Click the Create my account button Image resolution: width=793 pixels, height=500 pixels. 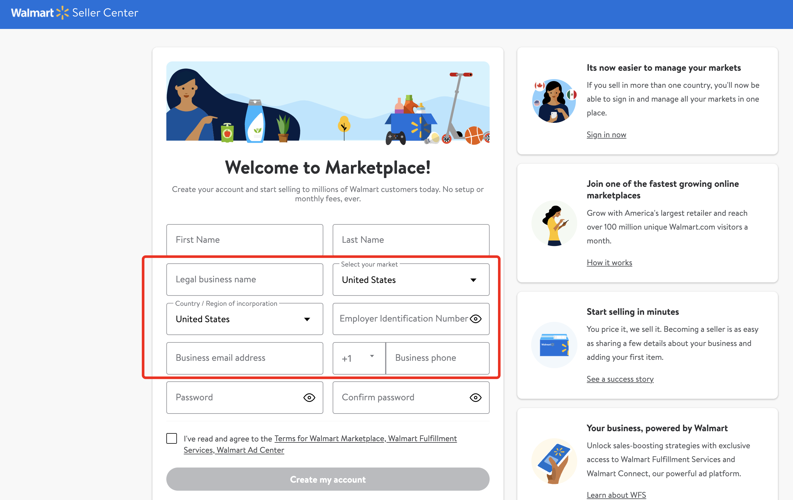pyautogui.click(x=328, y=479)
